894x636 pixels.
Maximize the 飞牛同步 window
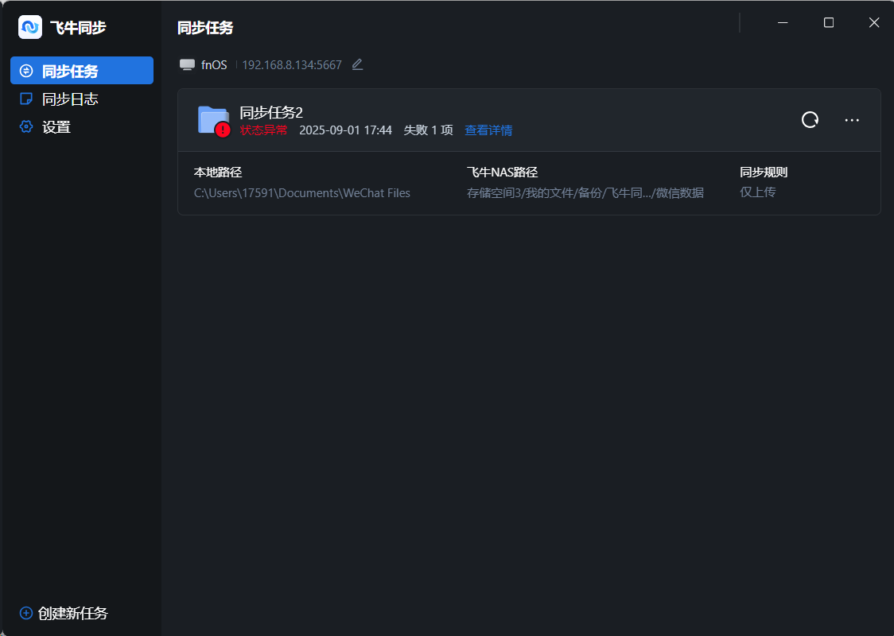[x=829, y=23]
